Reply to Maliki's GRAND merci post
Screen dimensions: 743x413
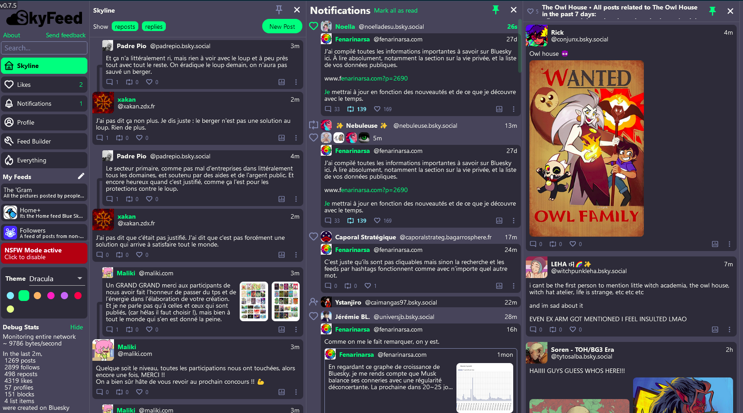pyautogui.click(x=109, y=329)
